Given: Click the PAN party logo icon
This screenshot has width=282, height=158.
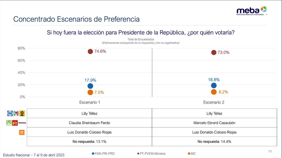Looking at the screenshot, I should pos(10,113).
